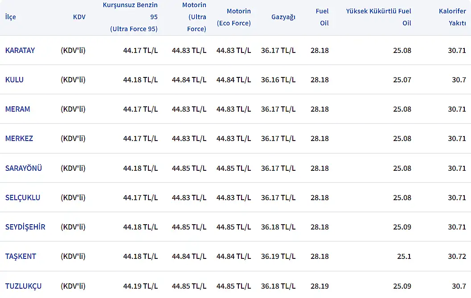Viewport: 471px width, 298px height.
Task: Click the Motorin (Eco Force) column header
Action: coord(234,17)
